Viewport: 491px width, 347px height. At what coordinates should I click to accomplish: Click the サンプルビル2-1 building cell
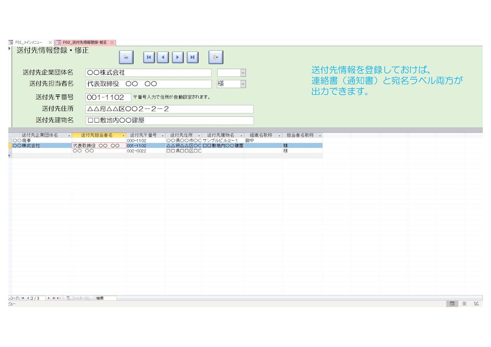click(x=223, y=140)
